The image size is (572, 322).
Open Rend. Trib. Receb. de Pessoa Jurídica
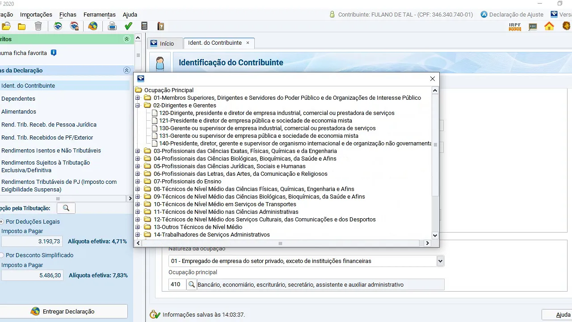[49, 124]
